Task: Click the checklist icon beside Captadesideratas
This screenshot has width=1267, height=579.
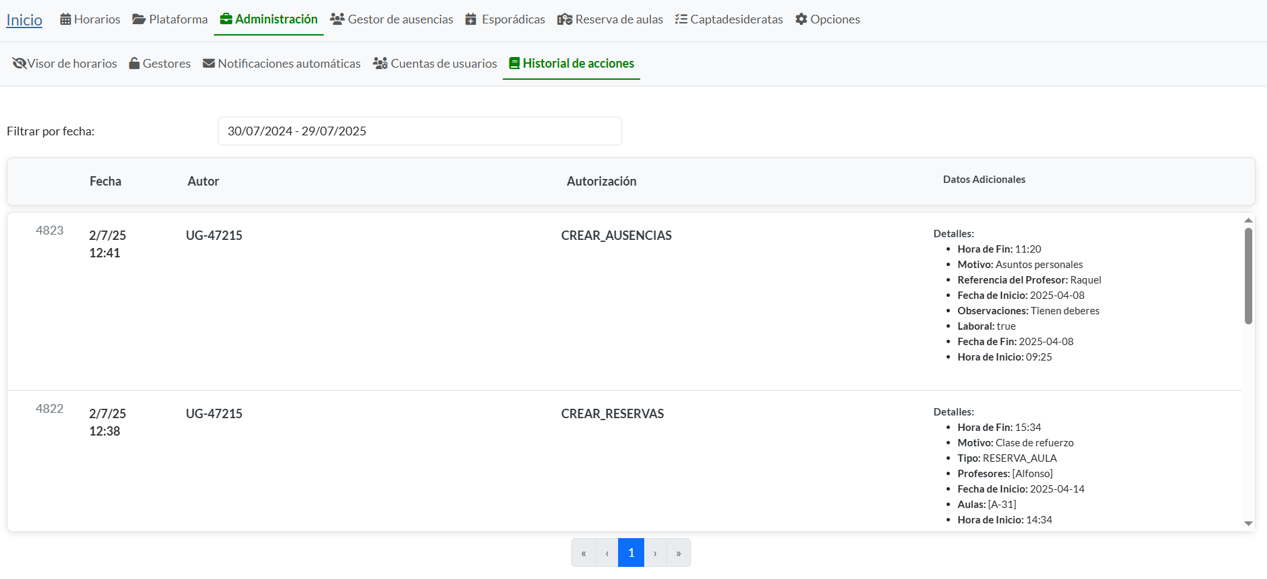Action: (681, 19)
